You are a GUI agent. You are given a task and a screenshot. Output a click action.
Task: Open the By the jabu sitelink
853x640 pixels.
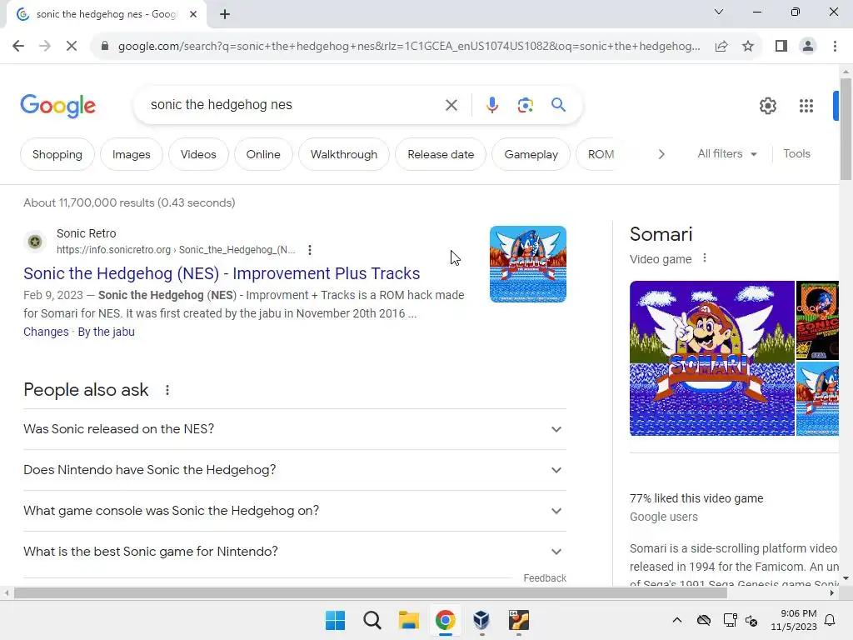106,332
